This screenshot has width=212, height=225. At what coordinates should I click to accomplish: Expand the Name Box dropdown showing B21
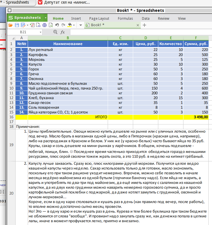[40, 32]
